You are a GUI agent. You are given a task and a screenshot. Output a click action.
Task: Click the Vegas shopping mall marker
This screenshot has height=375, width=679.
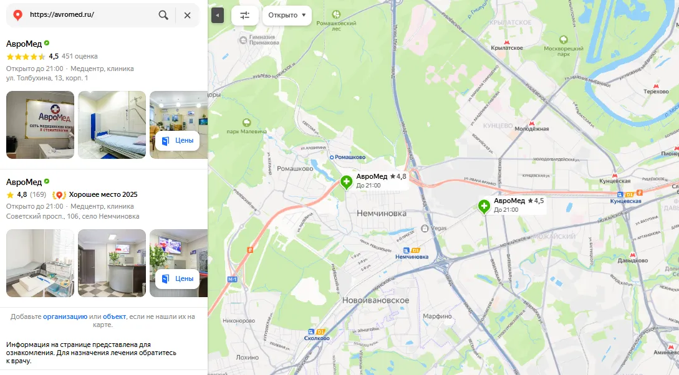[x=425, y=229]
